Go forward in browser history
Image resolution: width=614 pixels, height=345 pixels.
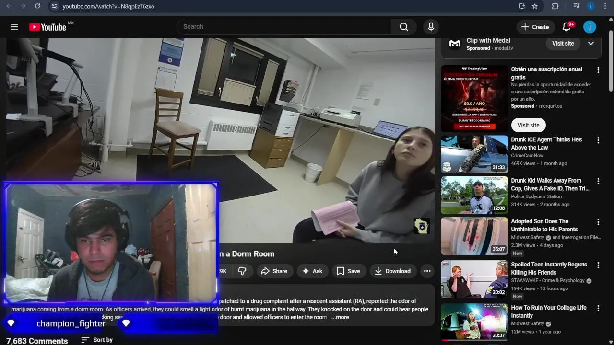(23, 6)
